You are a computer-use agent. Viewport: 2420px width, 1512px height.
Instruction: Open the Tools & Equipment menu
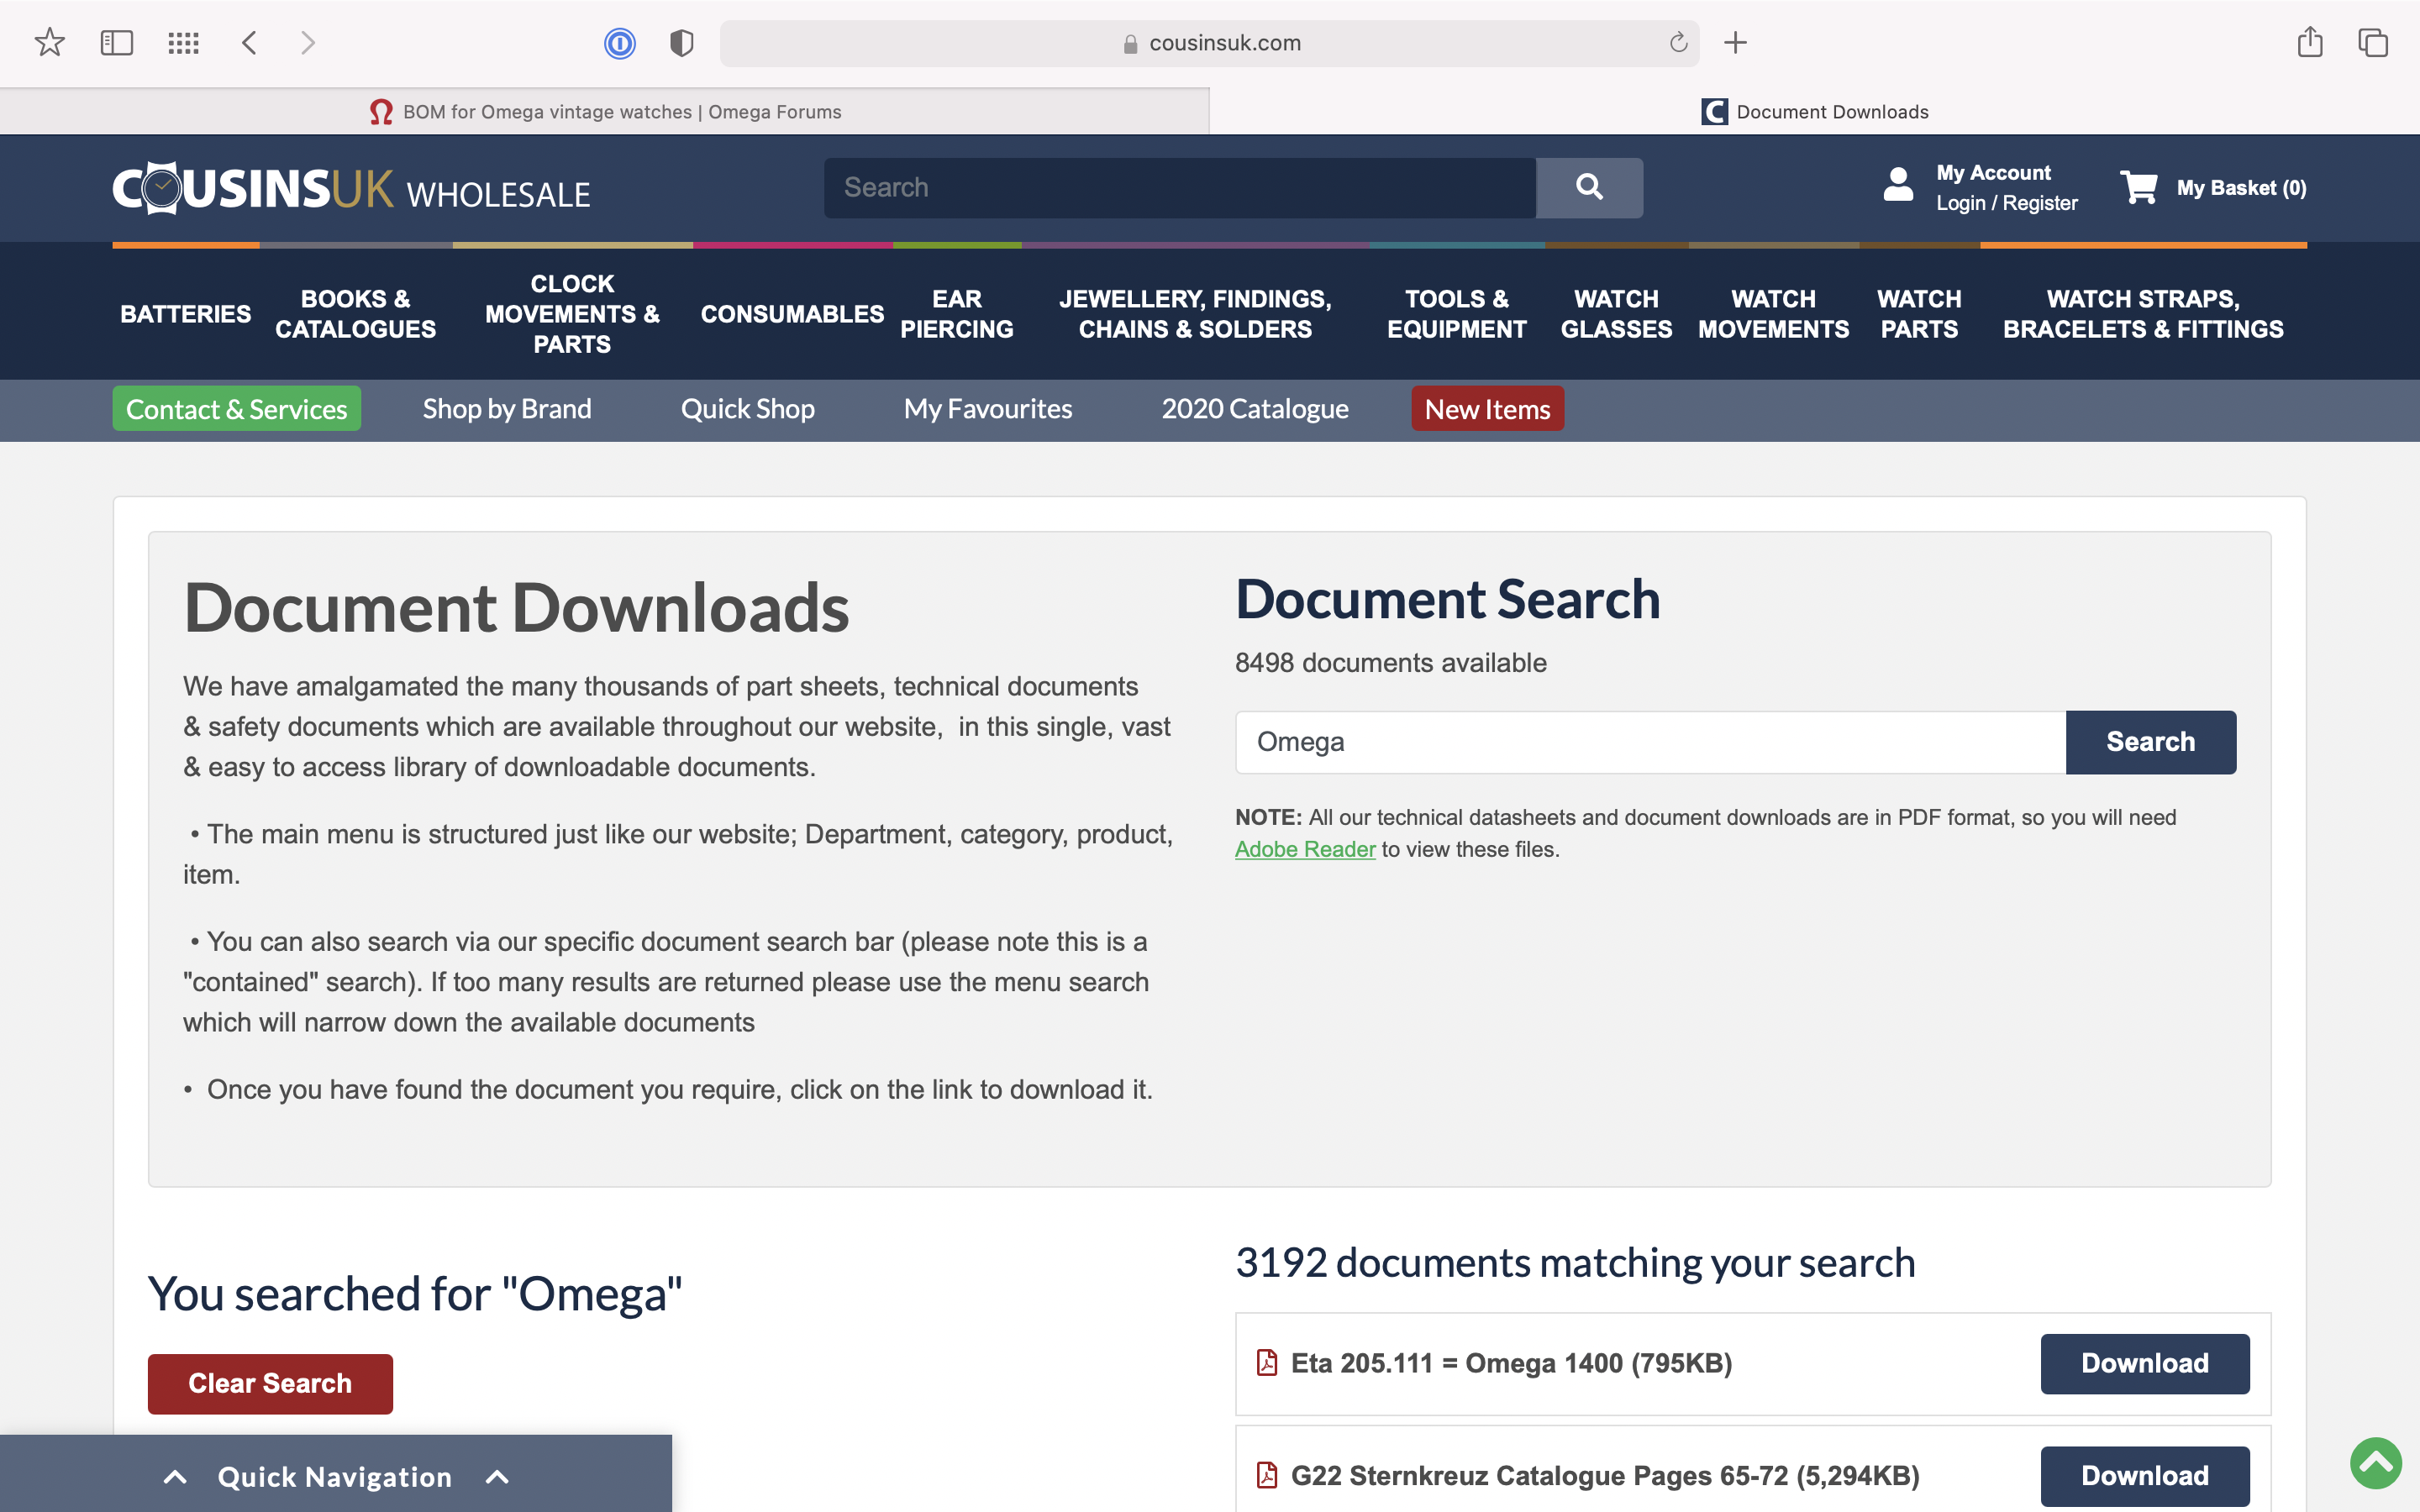click(x=1456, y=313)
